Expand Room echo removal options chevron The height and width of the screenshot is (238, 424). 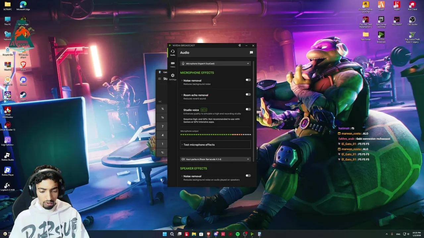(182, 95)
